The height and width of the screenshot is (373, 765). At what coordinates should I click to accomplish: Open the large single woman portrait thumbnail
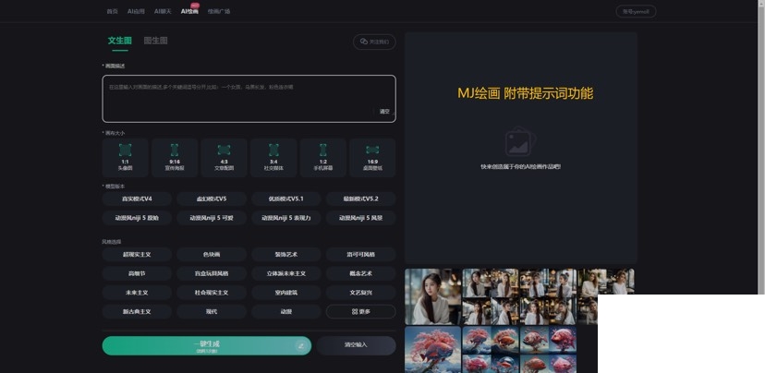coord(432,296)
